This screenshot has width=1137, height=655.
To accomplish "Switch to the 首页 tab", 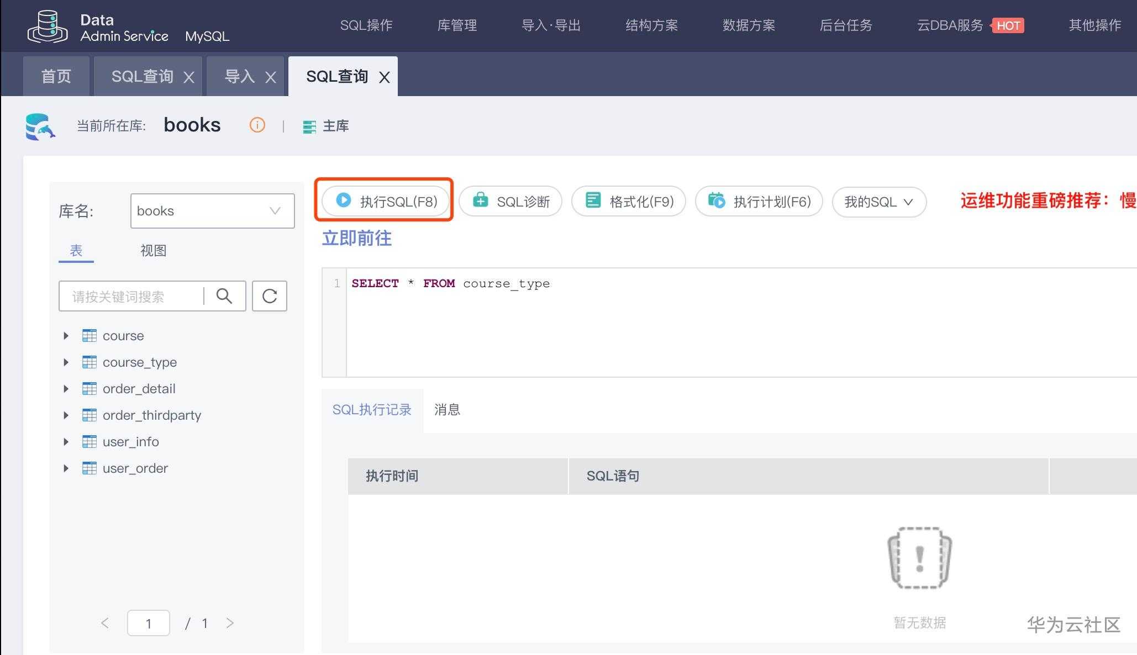I will 56,76.
